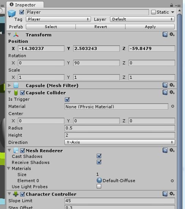Expand the Capsule (Mesh Filter) component
The width and height of the screenshot is (185, 209).
pos(9,85)
